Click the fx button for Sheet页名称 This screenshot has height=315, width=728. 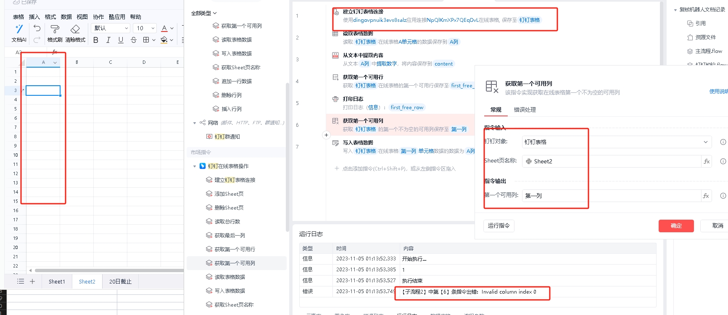click(707, 161)
